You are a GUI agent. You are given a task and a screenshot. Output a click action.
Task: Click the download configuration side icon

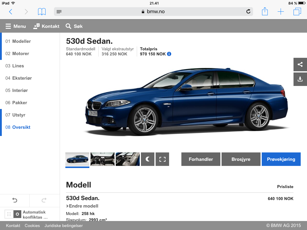300,79
